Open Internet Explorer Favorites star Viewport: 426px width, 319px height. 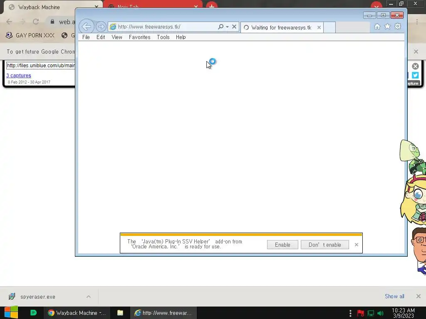[387, 27]
